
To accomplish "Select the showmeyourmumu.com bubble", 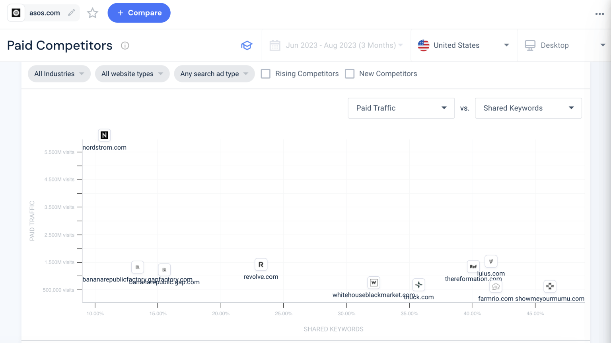I will pyautogui.click(x=550, y=286).
